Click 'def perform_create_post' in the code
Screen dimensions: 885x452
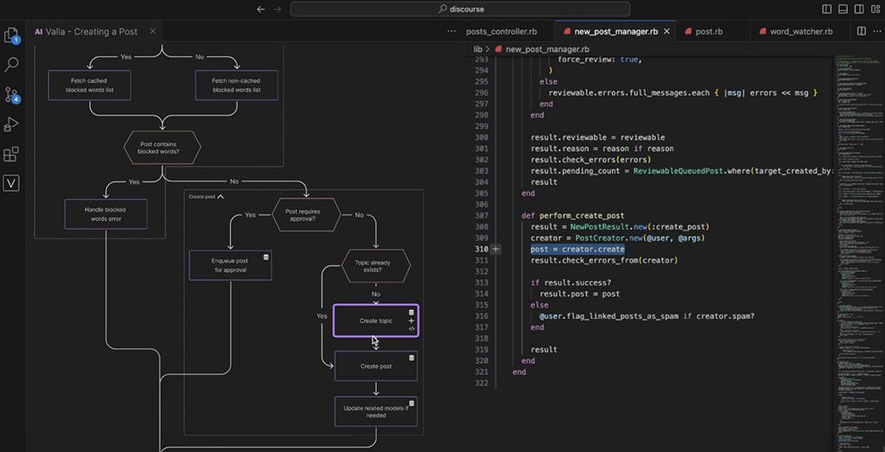573,215
